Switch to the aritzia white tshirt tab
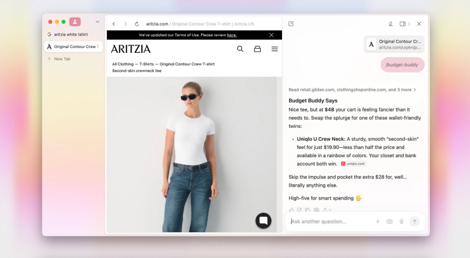Image resolution: width=470 pixels, height=258 pixels. [x=73, y=35]
